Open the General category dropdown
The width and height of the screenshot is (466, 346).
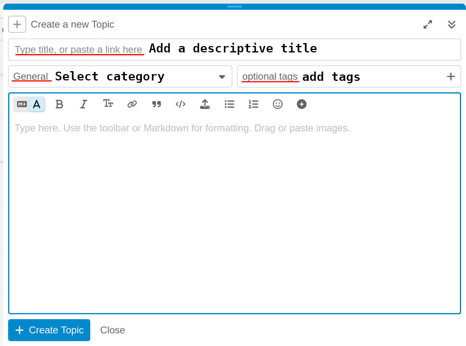(x=120, y=76)
